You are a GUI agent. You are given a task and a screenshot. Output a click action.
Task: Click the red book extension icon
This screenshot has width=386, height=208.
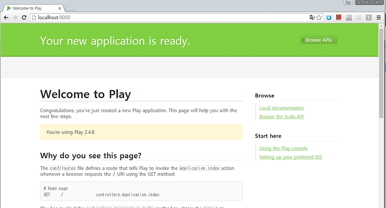pyautogui.click(x=339, y=18)
